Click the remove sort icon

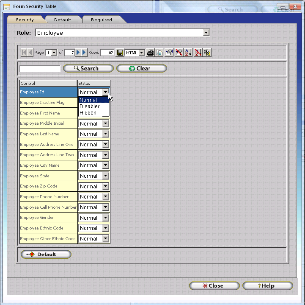(x=198, y=53)
